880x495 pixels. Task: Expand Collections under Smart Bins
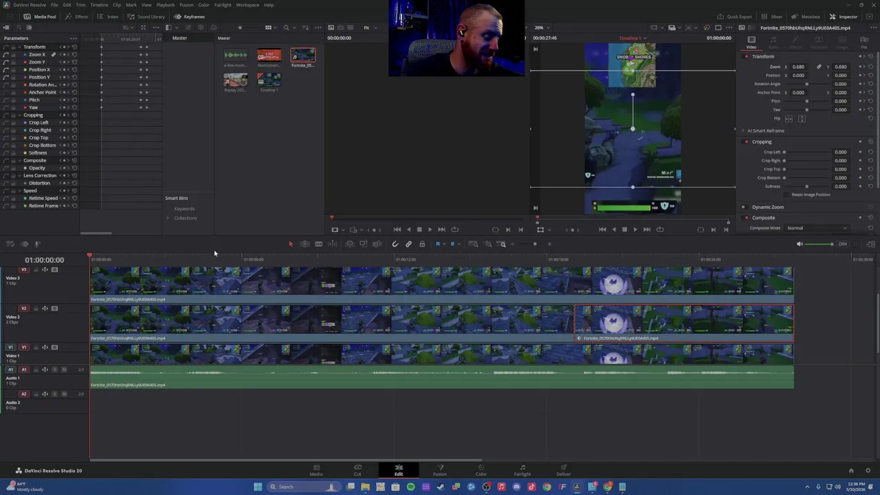(168, 218)
